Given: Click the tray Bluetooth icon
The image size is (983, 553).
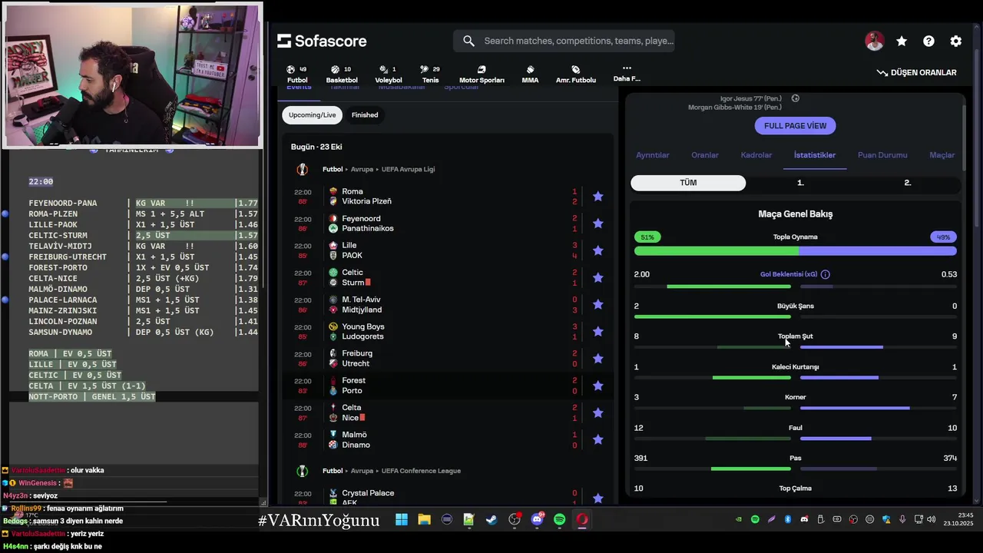Looking at the screenshot, I should point(788,520).
